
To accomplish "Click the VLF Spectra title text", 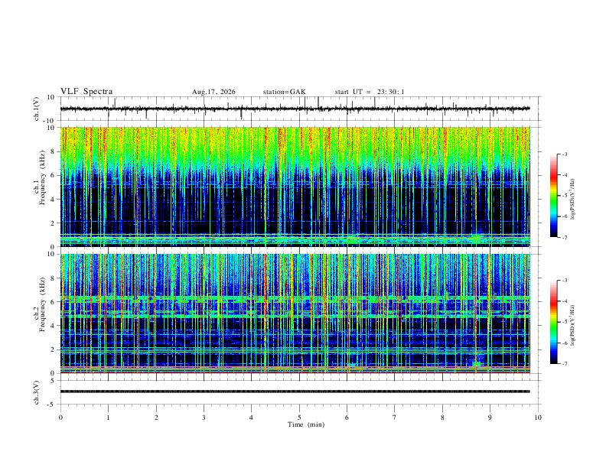I will pos(86,92).
